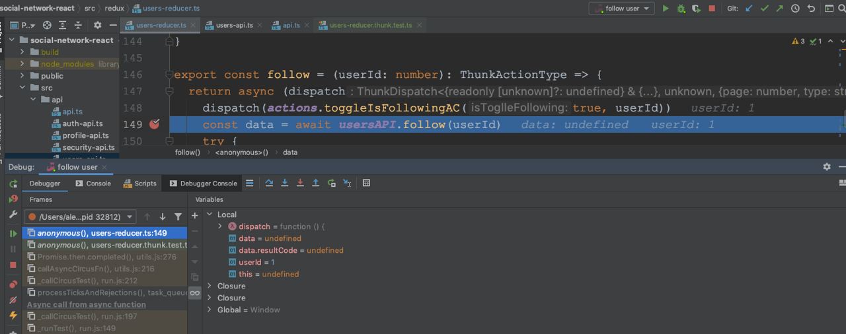This screenshot has height=334, width=846.
Task: Click Select Opened File target icon
Action: 47,25
